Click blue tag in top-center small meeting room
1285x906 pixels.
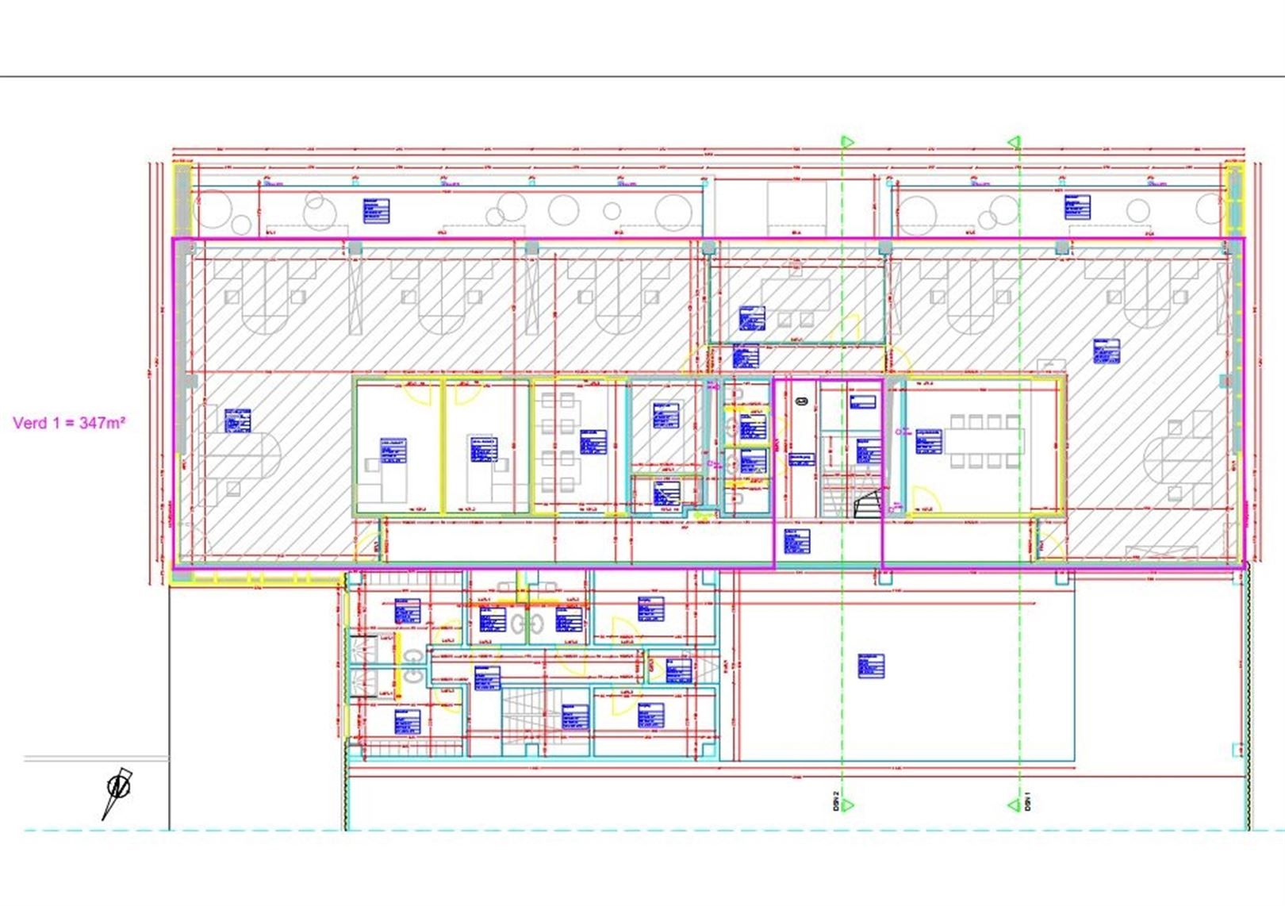[751, 318]
